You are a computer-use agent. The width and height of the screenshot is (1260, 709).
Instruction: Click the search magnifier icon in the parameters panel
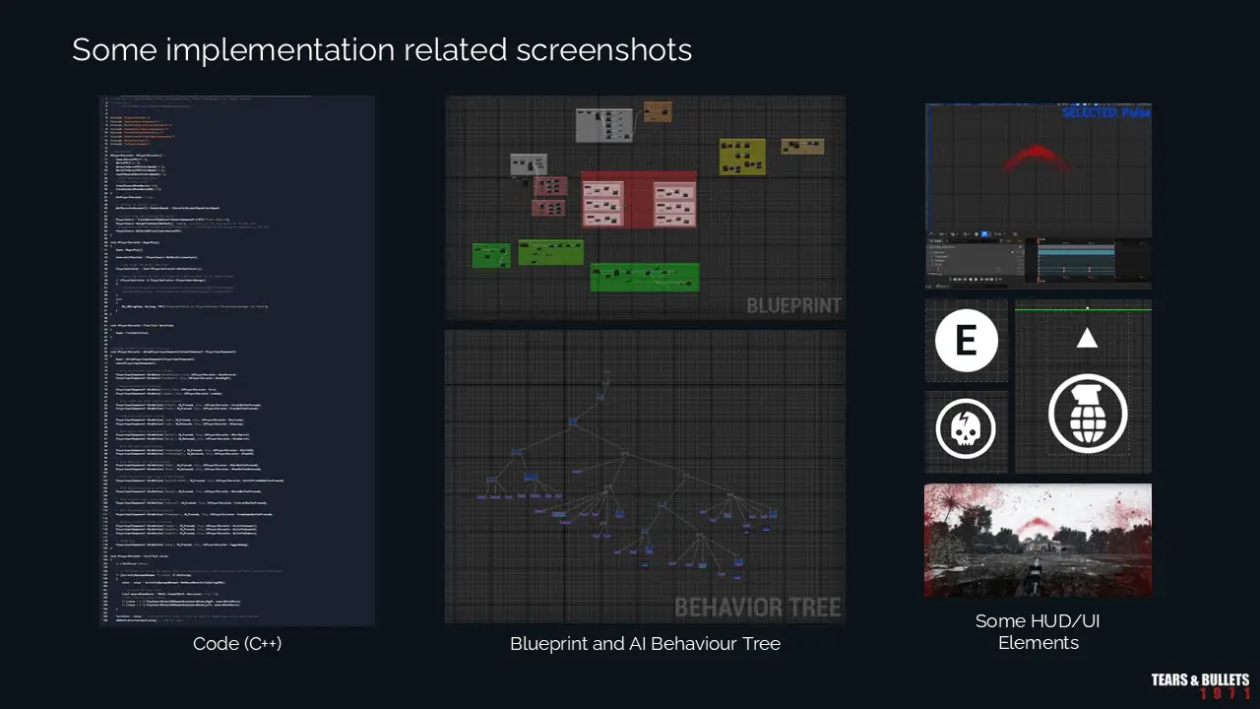[947, 240]
